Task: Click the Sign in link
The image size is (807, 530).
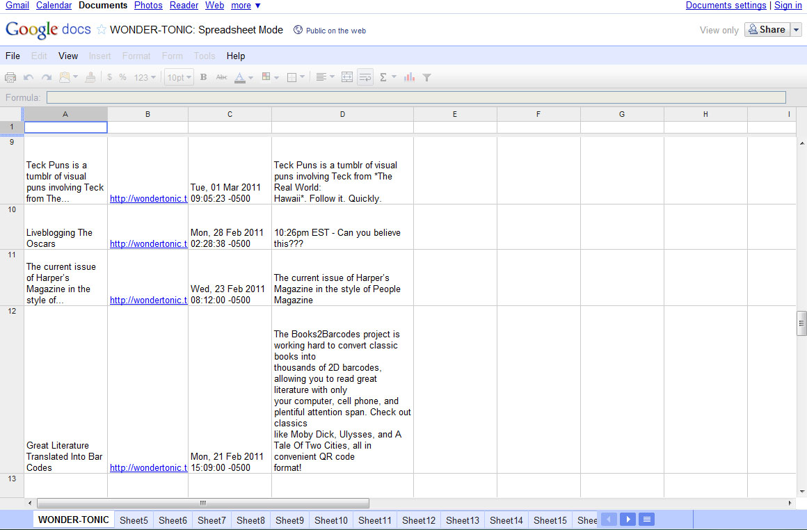Action: 788,5
